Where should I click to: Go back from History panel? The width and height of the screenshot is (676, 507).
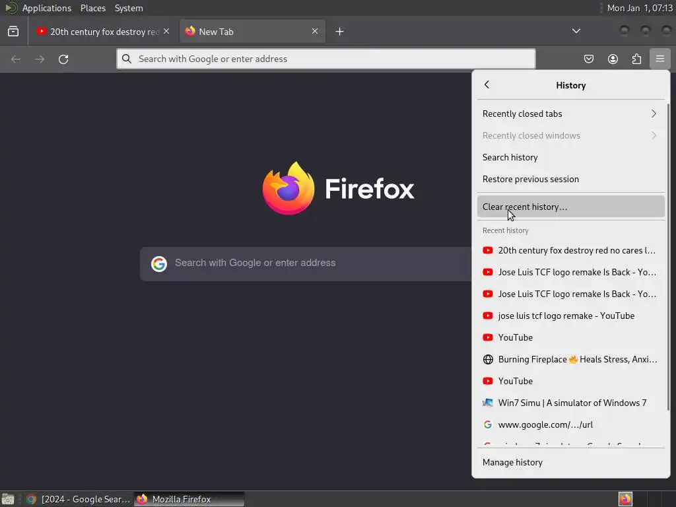point(487,84)
